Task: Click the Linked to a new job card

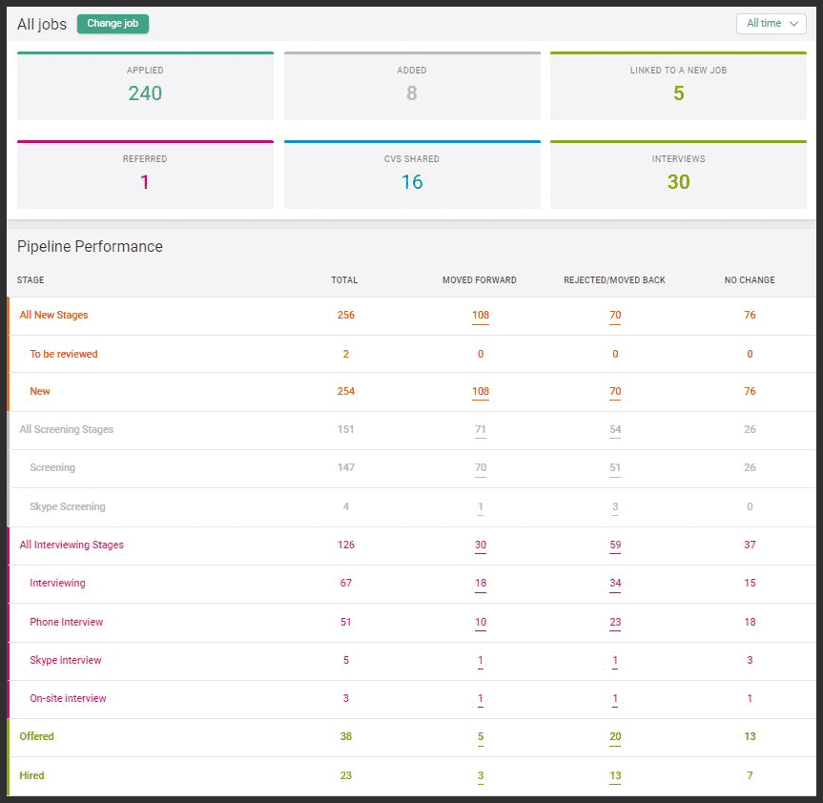Action: (678, 86)
